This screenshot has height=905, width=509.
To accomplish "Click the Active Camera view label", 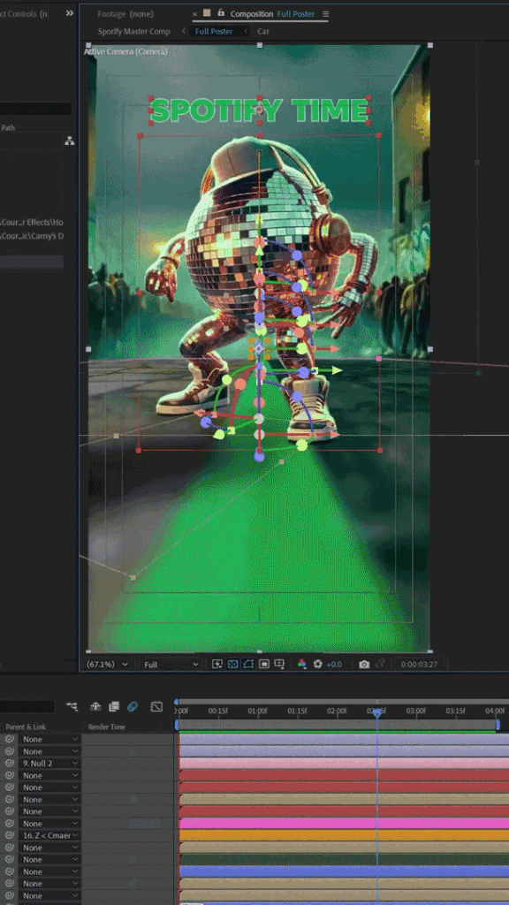I will click(x=125, y=52).
